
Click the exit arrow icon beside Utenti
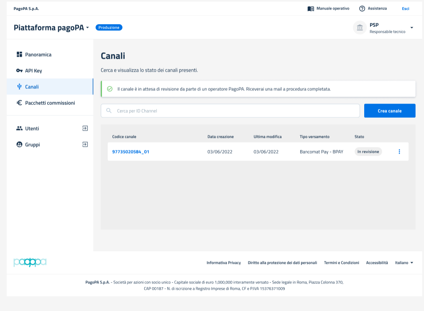(85, 129)
